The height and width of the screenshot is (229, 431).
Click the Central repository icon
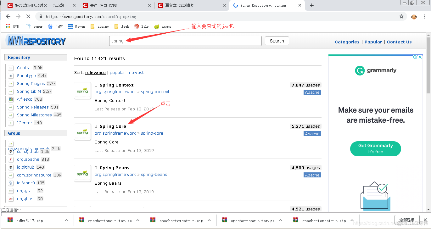(x=11, y=68)
